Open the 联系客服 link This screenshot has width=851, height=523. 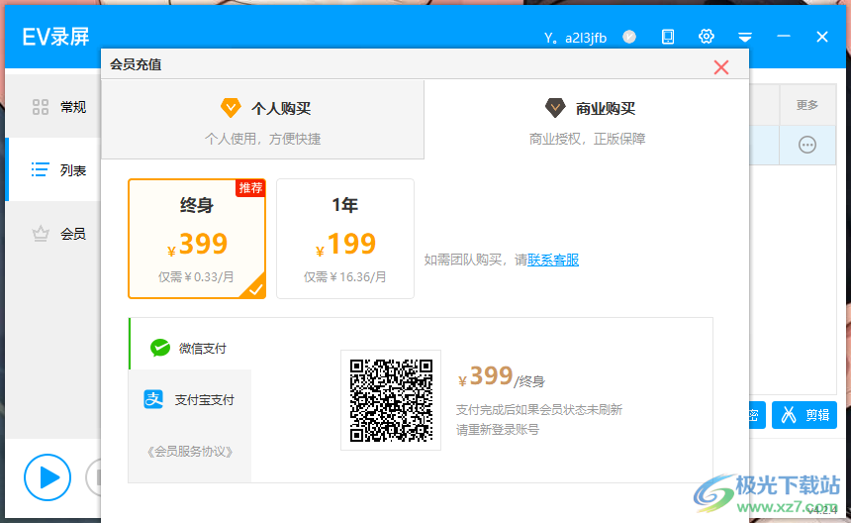(x=553, y=261)
